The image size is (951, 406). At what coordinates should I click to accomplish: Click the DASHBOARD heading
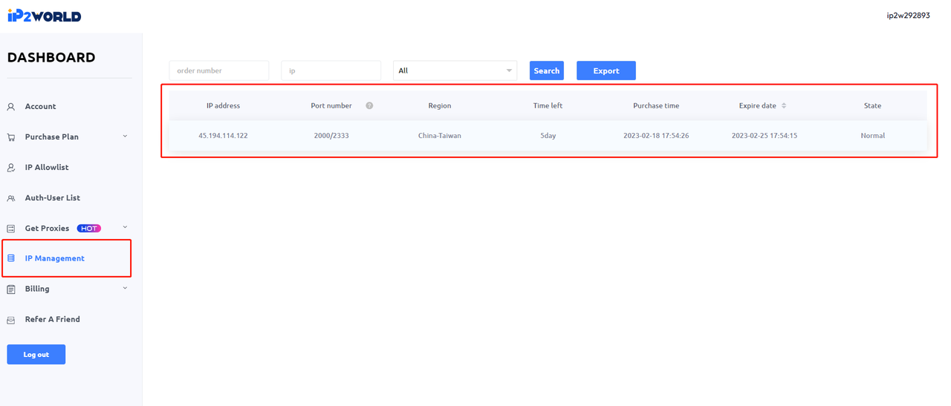(51, 58)
